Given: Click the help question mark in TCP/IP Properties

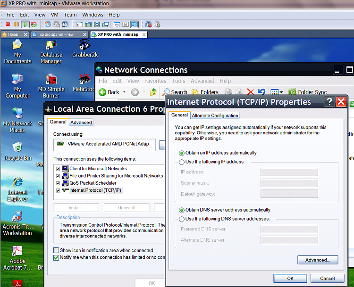Looking at the screenshot, I should pos(329,102).
